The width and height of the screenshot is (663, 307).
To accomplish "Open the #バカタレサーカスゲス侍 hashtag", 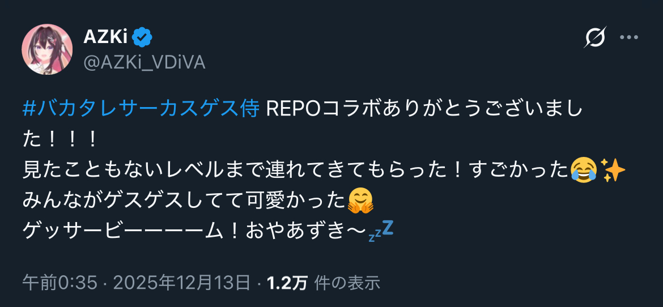I will point(141,110).
